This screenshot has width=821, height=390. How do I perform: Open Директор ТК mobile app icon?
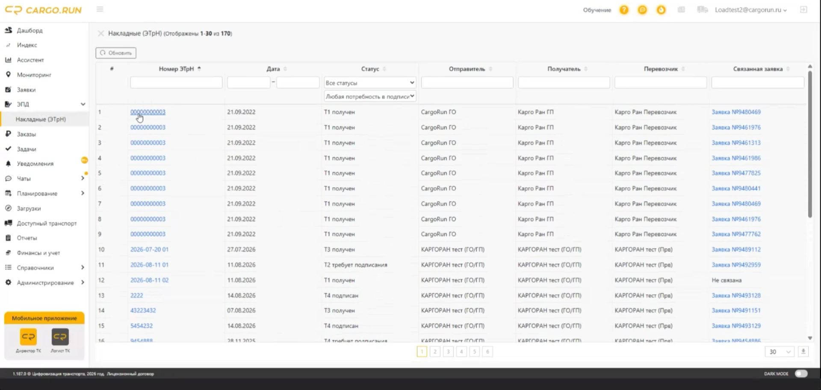(x=28, y=337)
